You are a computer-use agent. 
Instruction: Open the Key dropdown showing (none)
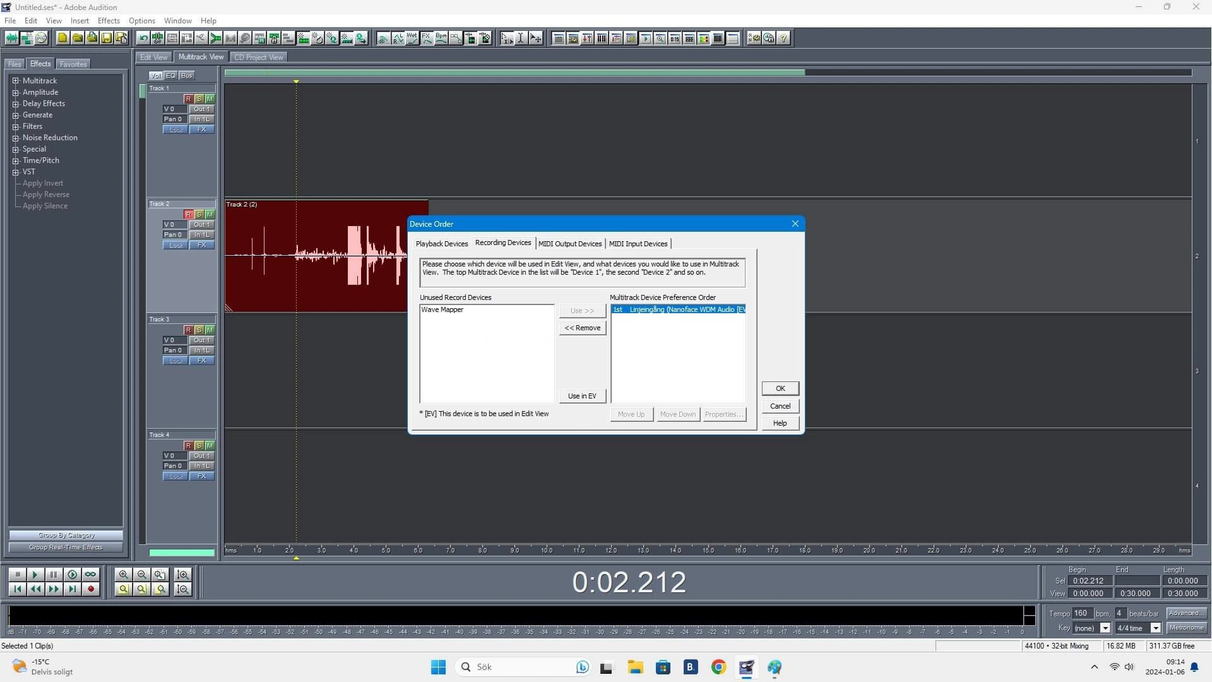tap(1105, 628)
